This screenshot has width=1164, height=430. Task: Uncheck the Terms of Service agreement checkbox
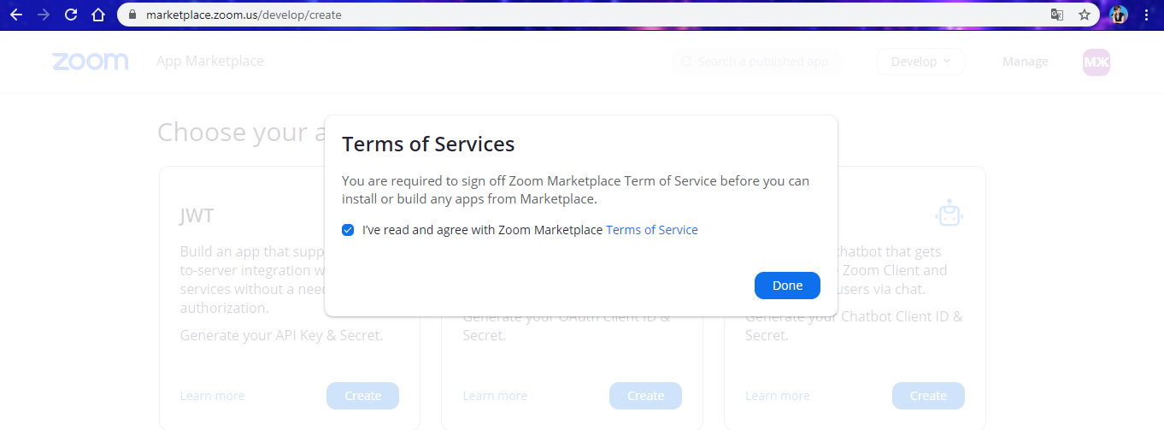click(348, 230)
